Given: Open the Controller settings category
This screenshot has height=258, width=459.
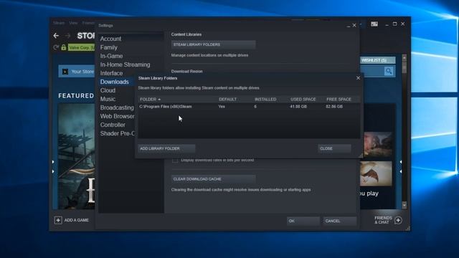Looking at the screenshot, I should coord(113,125).
